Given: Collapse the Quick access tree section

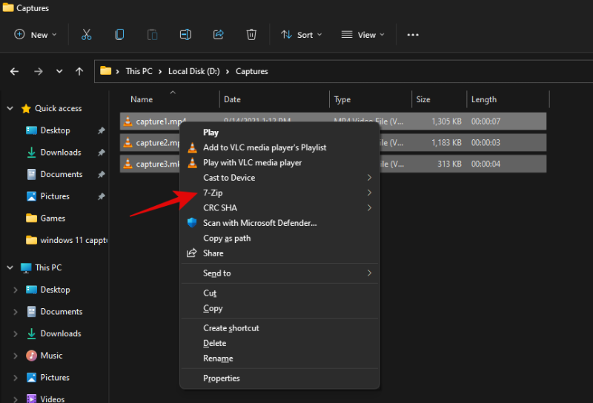Looking at the screenshot, I should tap(10, 108).
